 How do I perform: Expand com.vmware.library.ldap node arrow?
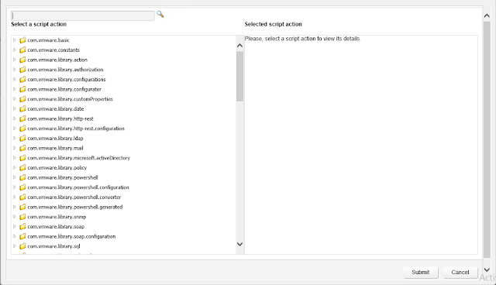click(14, 138)
